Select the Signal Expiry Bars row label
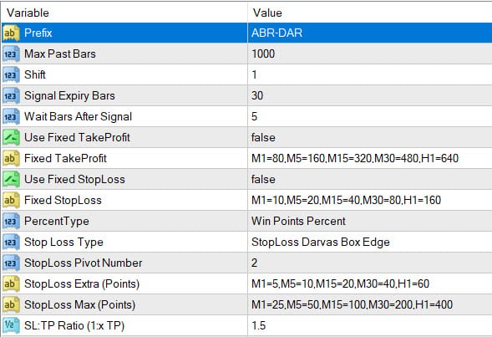 pyautogui.click(x=69, y=96)
